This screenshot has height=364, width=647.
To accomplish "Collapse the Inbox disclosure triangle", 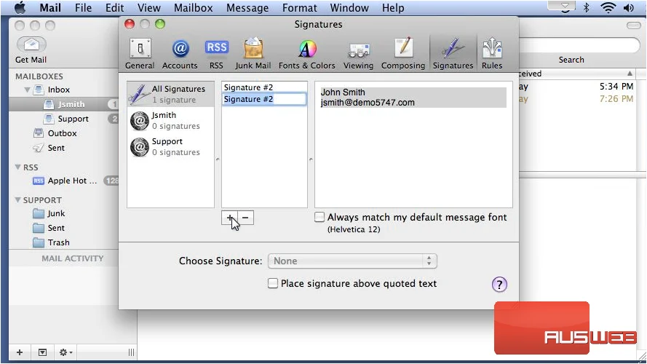I will [x=27, y=90].
